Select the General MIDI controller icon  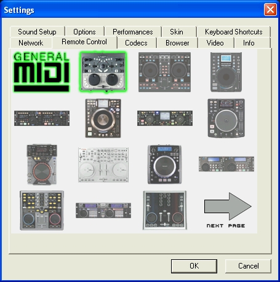coord(42,72)
